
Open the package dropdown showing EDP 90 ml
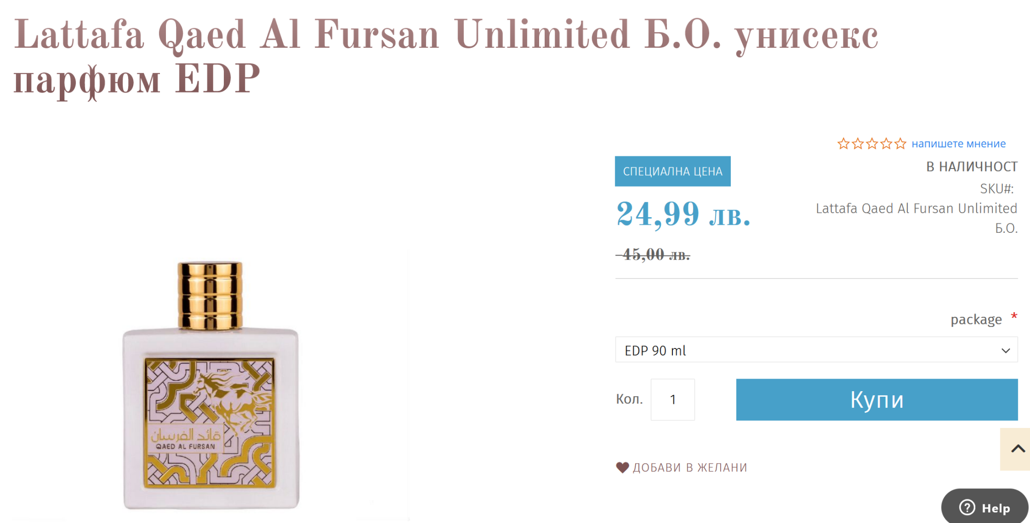pos(805,350)
